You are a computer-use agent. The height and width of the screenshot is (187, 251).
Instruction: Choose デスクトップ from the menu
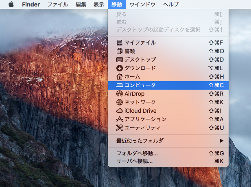(x=168, y=60)
